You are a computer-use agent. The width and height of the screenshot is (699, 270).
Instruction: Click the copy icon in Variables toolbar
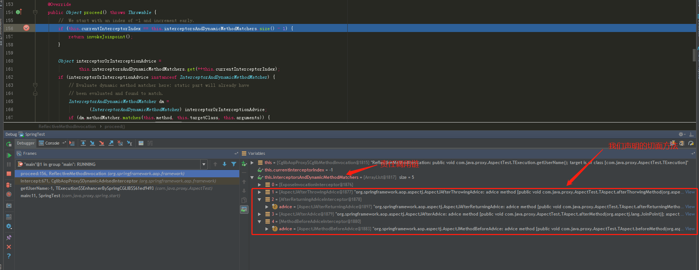coord(244,200)
